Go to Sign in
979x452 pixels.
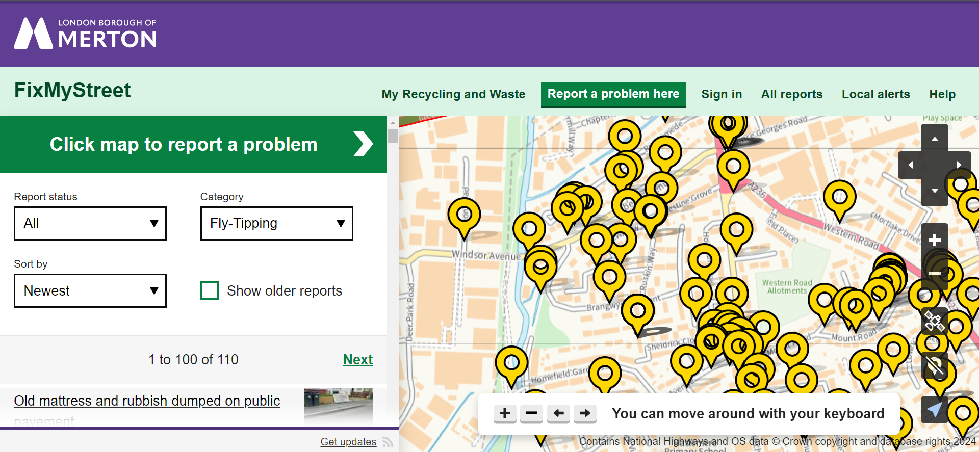pos(722,94)
